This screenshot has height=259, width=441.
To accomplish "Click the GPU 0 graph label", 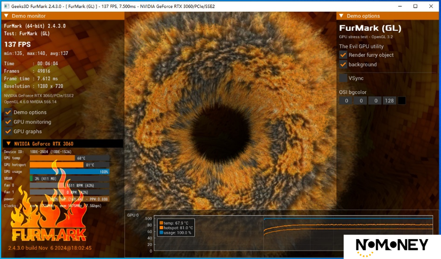I will [133, 215].
